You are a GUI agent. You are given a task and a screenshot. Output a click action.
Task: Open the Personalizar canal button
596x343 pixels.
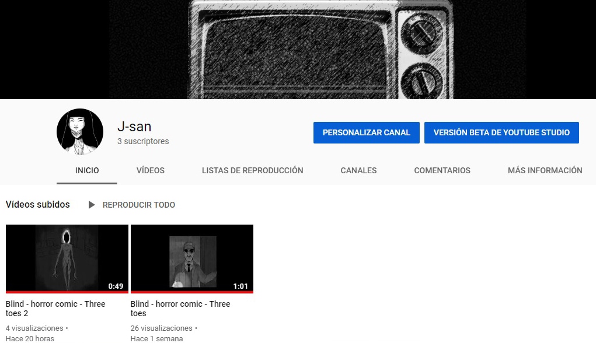pos(367,132)
